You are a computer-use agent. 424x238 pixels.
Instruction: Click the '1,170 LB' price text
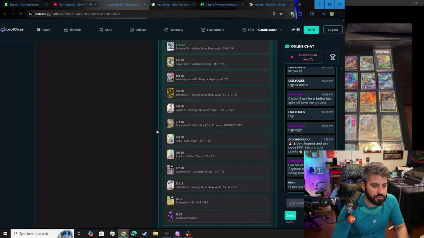coord(180,45)
